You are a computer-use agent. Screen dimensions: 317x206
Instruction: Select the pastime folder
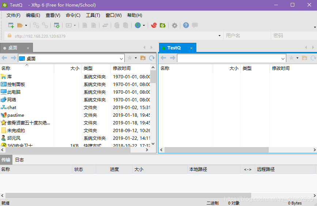click(75, 115)
